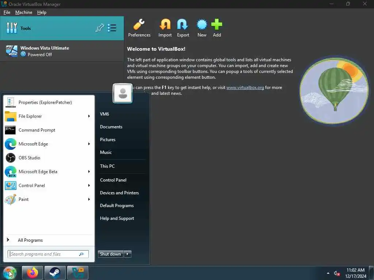Open the Tools list menu icon

(112, 28)
